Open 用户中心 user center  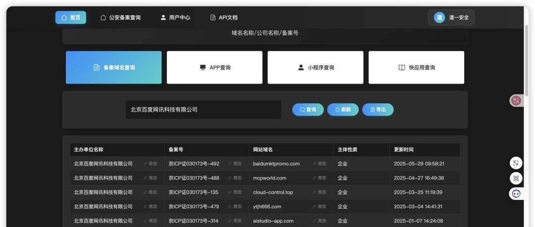pos(175,17)
